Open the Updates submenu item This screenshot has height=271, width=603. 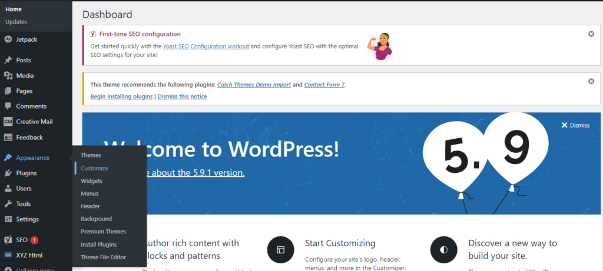click(x=16, y=22)
